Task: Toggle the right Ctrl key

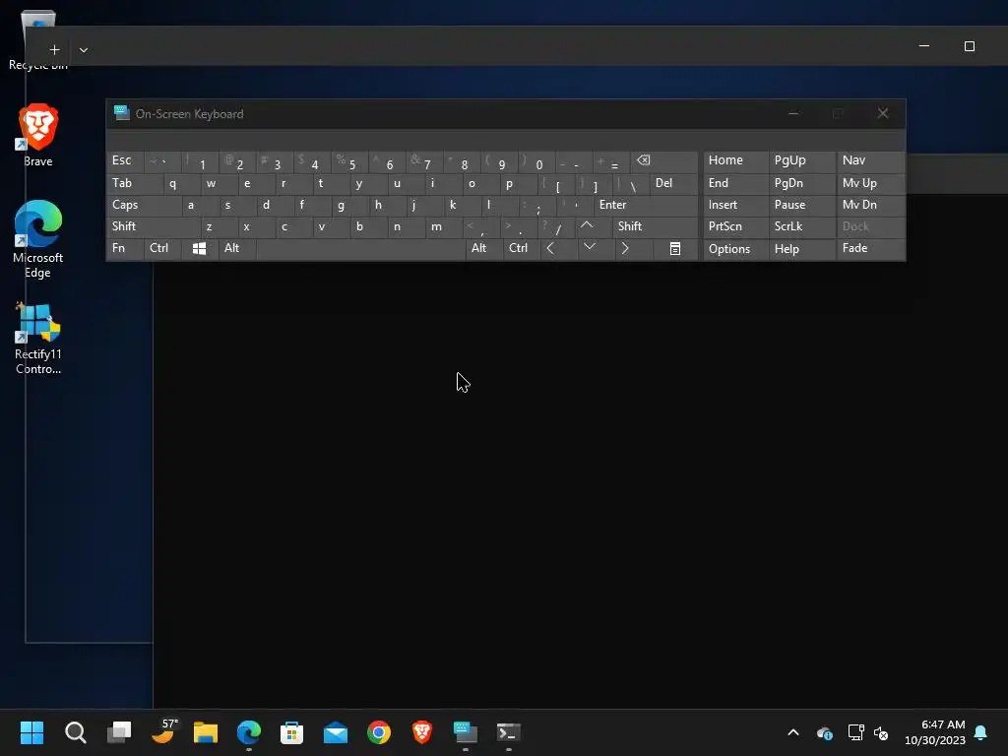Action: tap(522, 248)
